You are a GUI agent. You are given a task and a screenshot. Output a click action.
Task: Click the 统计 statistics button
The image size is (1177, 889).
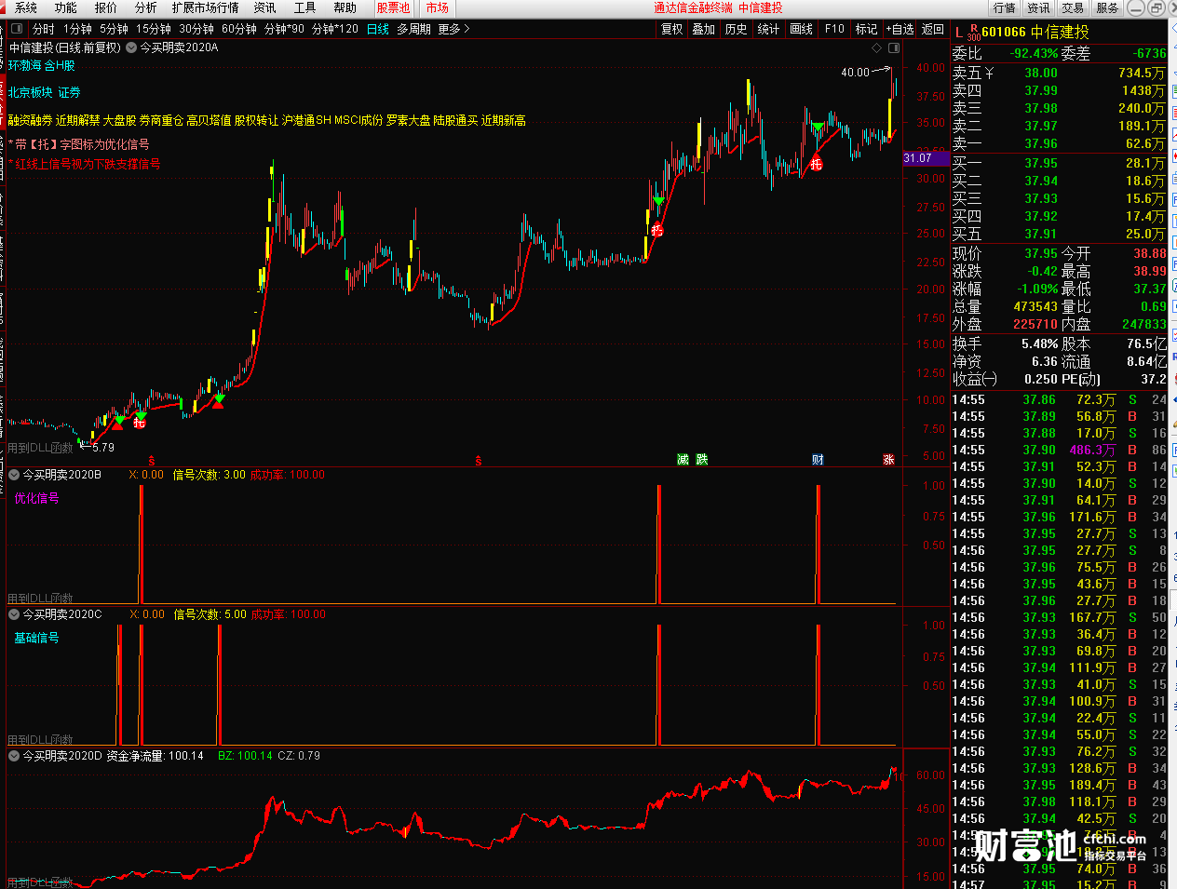pos(769,29)
